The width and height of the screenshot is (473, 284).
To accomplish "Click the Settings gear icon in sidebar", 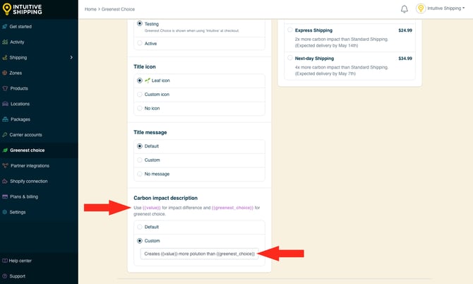I will [x=5, y=212].
